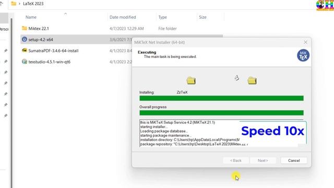Select SumatraPDF-3.4.6-64-install file

click(x=53, y=51)
